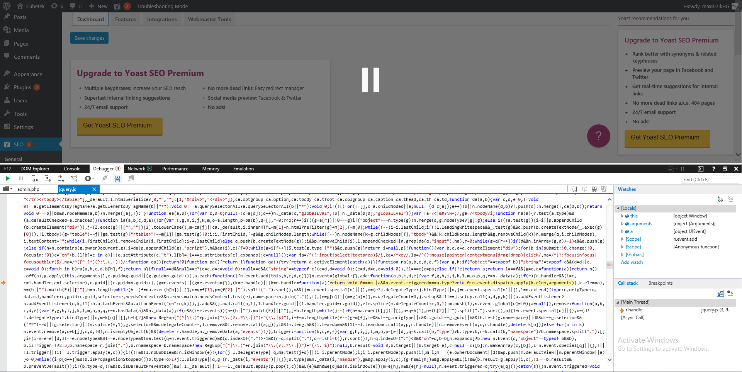The image size is (742, 372).
Task: Click the Break on new worker icon
Action: point(75,178)
